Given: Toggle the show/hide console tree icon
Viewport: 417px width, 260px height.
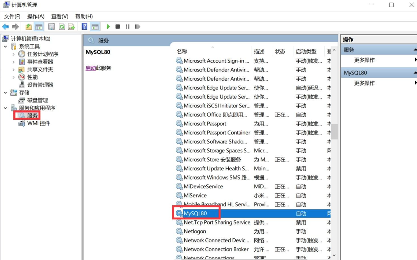Looking at the screenshot, I should tap(39, 27).
